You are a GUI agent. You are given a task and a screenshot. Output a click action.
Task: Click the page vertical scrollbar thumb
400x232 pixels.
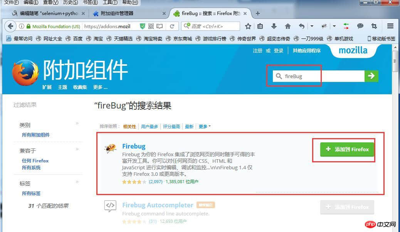tap(395, 61)
